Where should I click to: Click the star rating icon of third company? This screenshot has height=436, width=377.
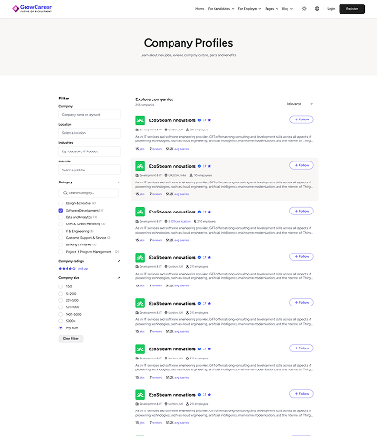(209, 212)
